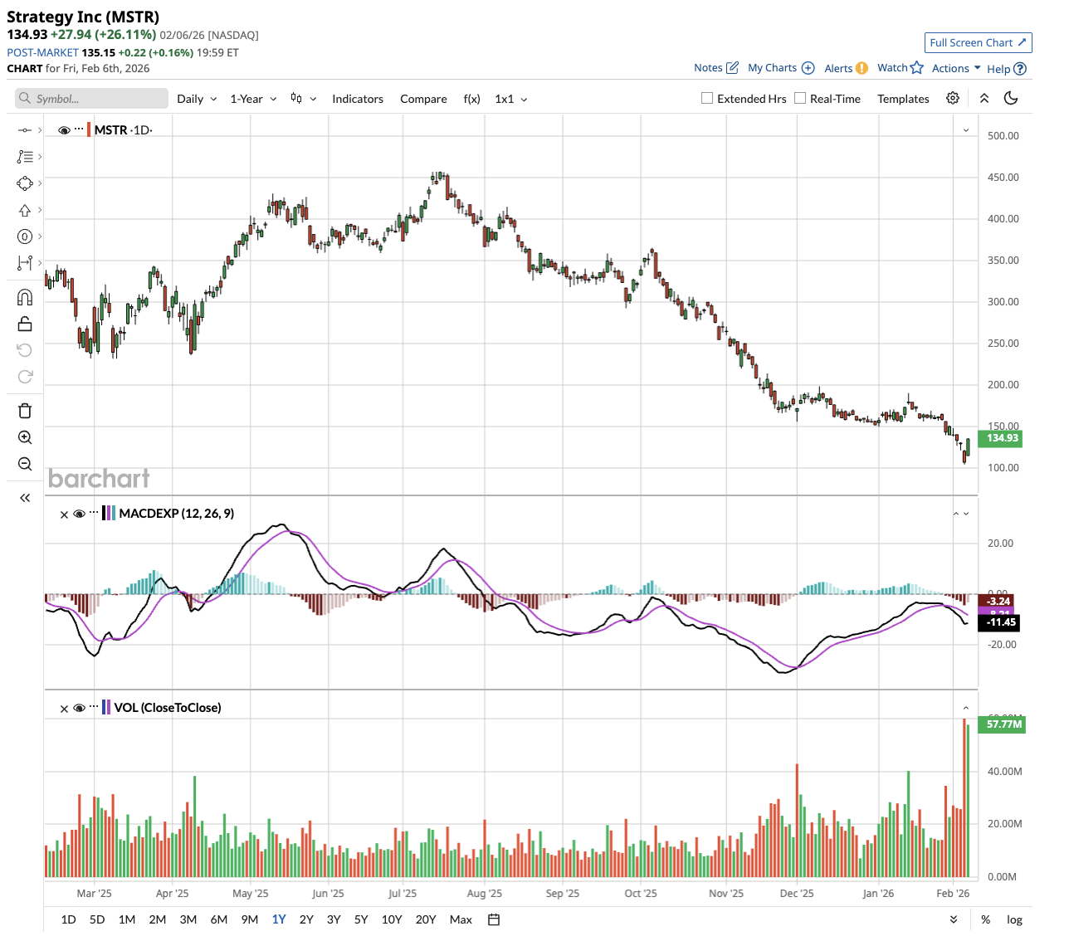Enable the Real-Time checkbox
The width and height of the screenshot is (1069, 941).
pos(800,98)
